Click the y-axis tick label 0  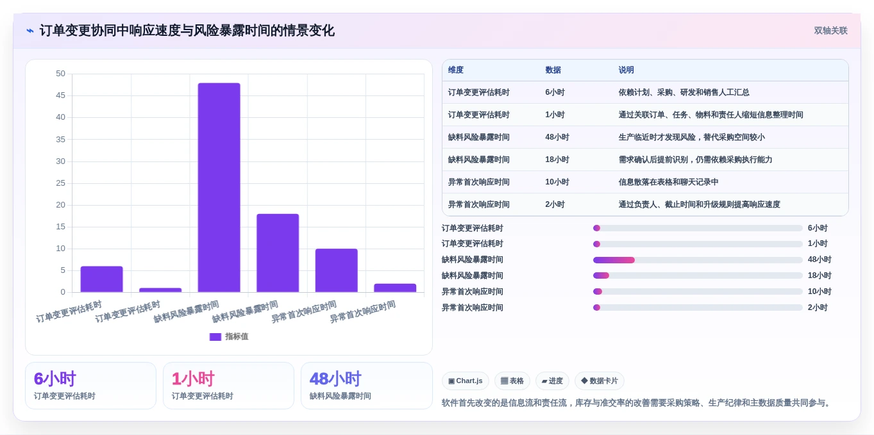coord(63,292)
